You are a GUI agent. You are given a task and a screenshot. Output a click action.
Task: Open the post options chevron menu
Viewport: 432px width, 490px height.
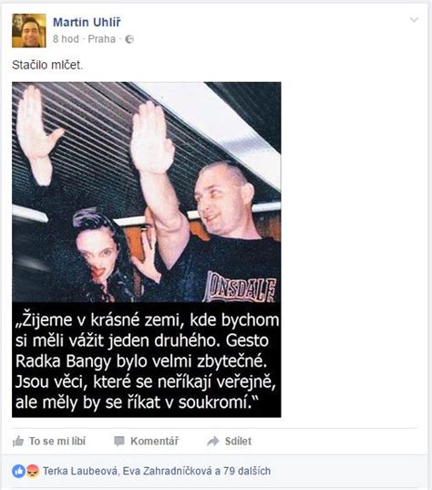coord(414,20)
